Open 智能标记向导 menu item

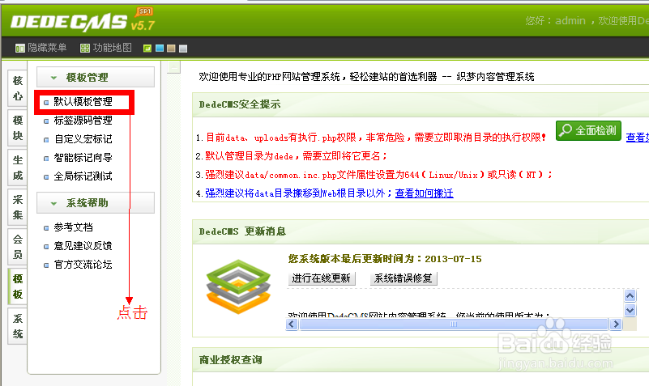click(x=83, y=158)
